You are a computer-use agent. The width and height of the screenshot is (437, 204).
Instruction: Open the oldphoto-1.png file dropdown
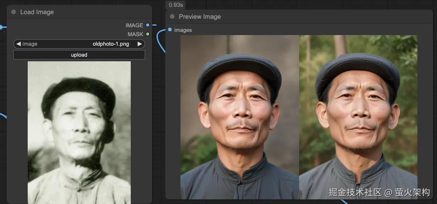[x=110, y=44]
